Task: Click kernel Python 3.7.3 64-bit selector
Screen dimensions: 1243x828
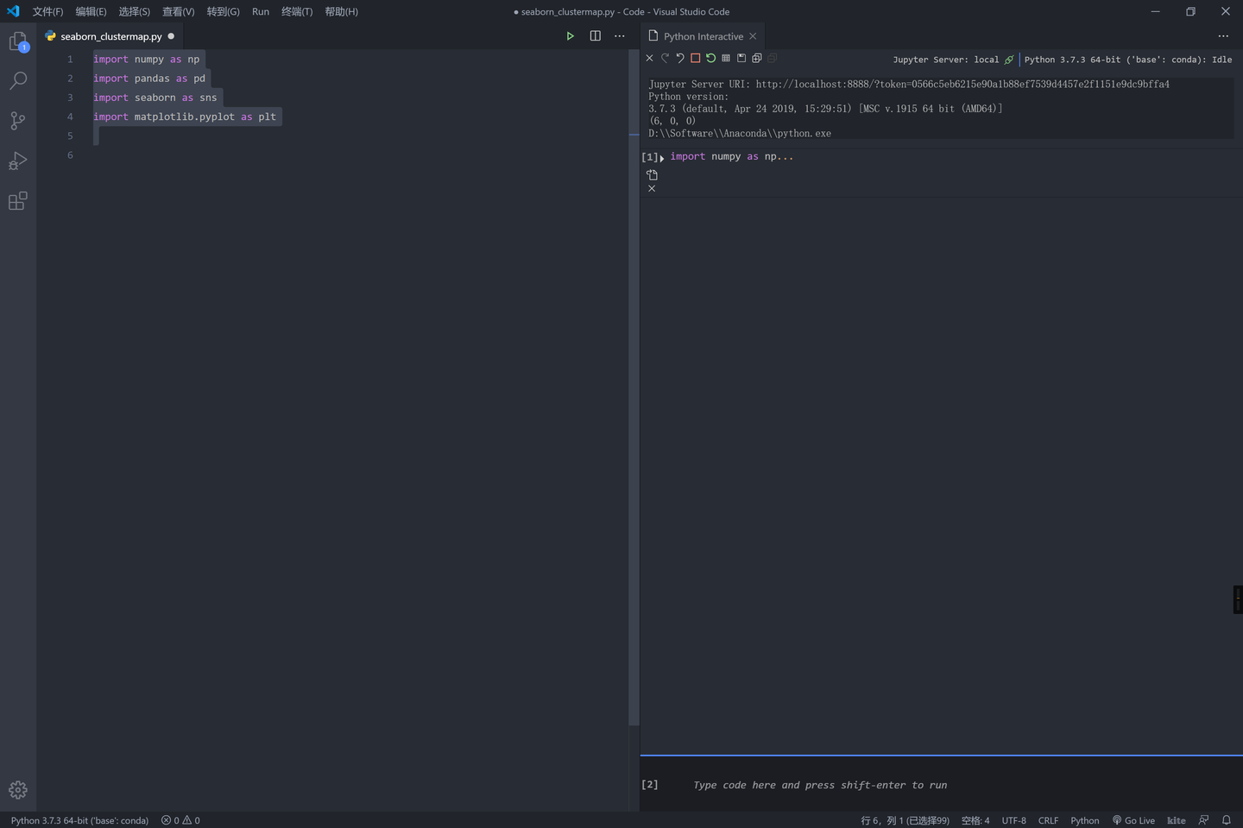Action: tap(1128, 60)
